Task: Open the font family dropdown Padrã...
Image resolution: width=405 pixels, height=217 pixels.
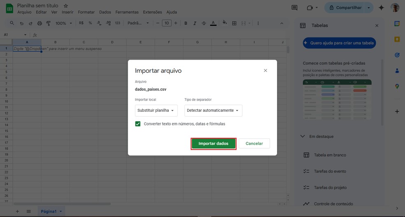Action: coord(138,23)
